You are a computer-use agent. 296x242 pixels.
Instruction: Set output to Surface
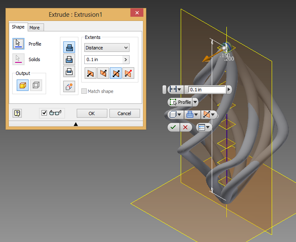(36, 85)
